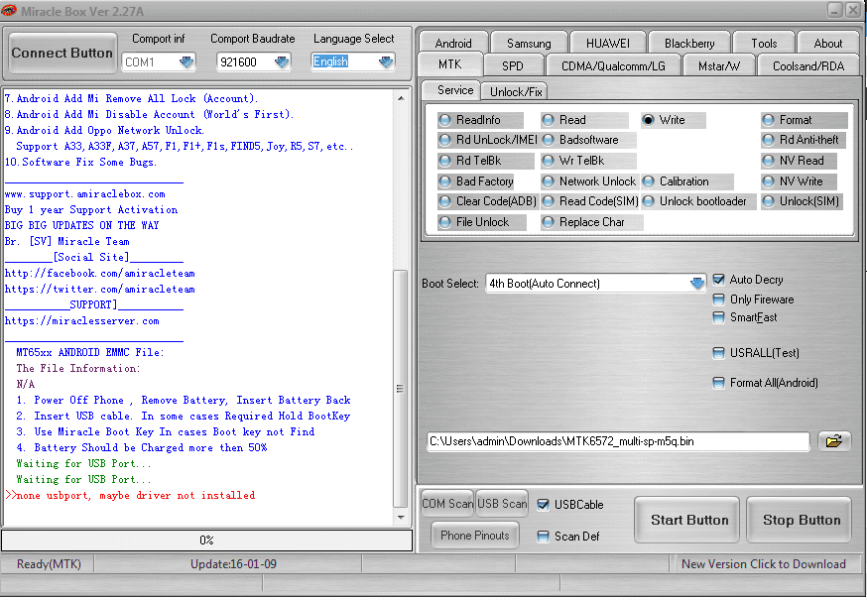Open the Tools tab
Image resolution: width=867 pixels, height=600 pixels.
click(x=764, y=43)
